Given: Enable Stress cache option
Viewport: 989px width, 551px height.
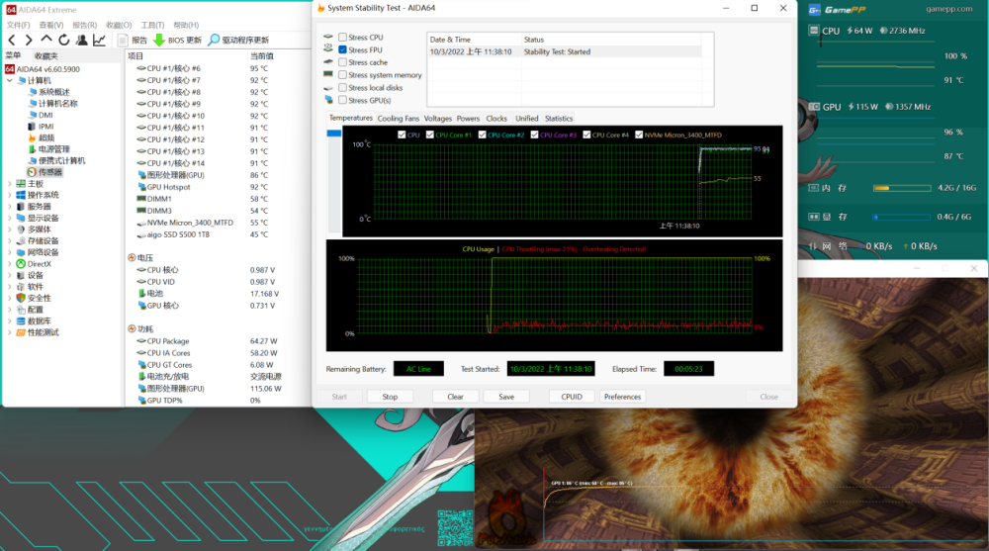Looking at the screenshot, I should click(342, 62).
